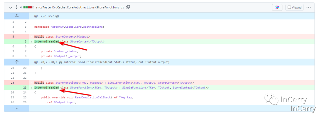This screenshot has height=114, width=317.
Task: Select added line 'internal sealed class StoreContext<TOutput>'
Action: 69,41
